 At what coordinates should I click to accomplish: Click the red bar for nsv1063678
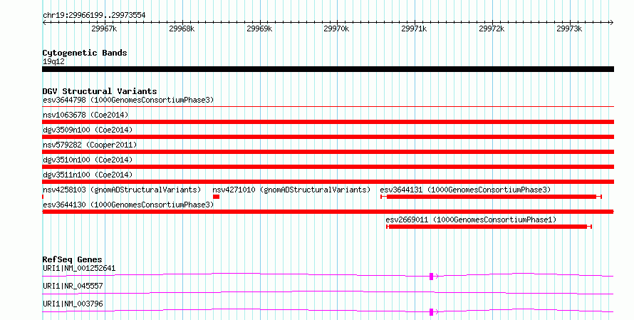click(x=328, y=122)
